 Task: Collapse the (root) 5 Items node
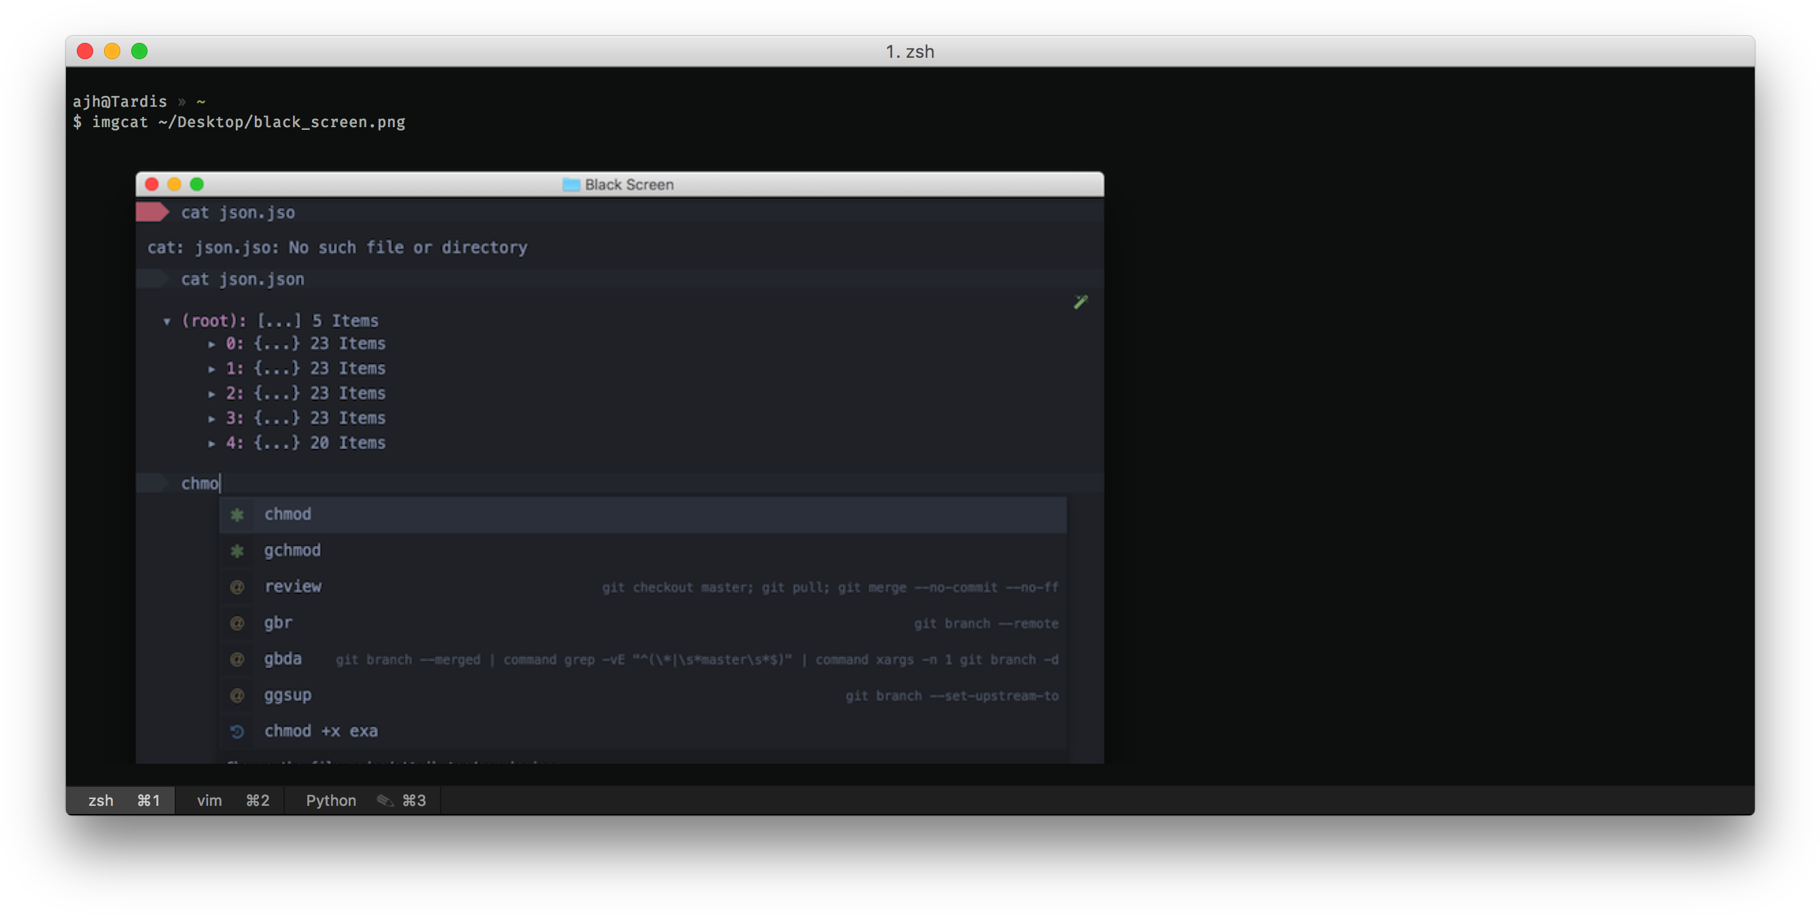167,320
